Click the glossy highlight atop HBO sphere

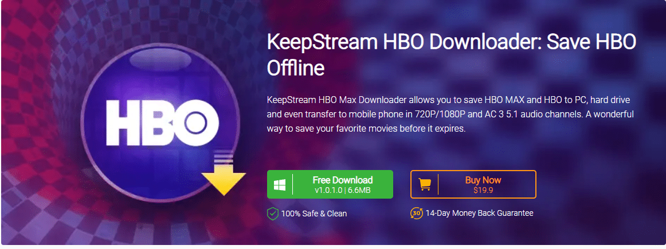point(160,57)
